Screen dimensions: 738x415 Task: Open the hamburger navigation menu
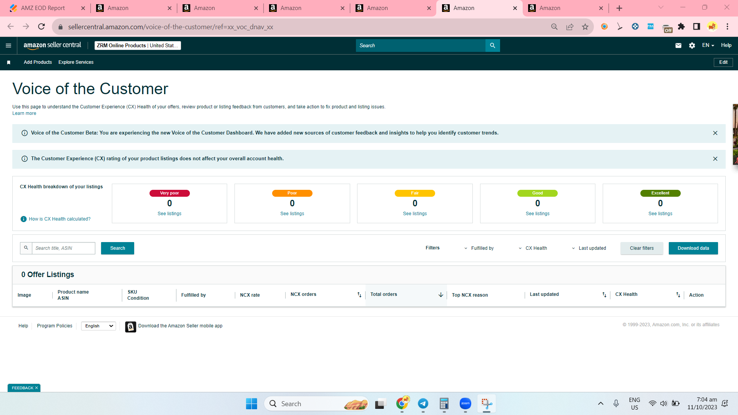[x=8, y=45]
